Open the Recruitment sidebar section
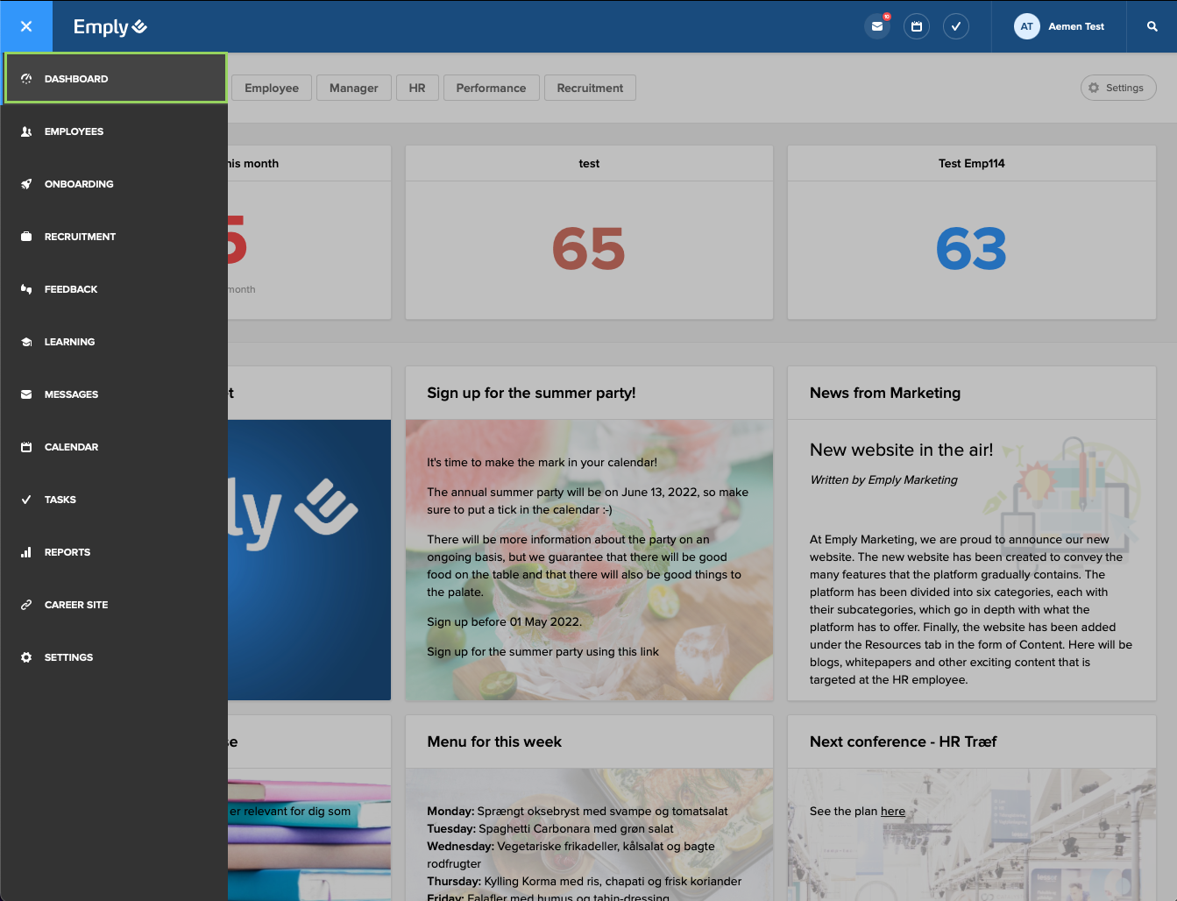This screenshot has height=901, width=1177. 81,237
